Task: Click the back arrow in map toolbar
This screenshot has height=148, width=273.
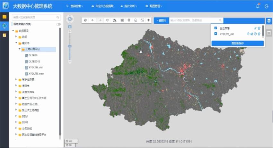Action: coord(93,20)
